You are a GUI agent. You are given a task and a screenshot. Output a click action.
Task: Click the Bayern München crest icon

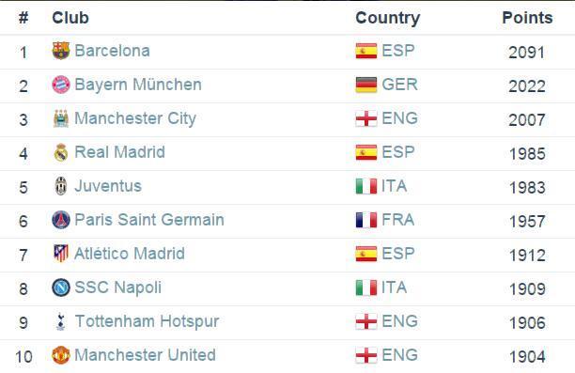click(61, 85)
